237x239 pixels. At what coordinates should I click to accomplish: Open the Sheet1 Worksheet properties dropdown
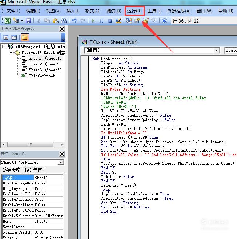point(61,162)
